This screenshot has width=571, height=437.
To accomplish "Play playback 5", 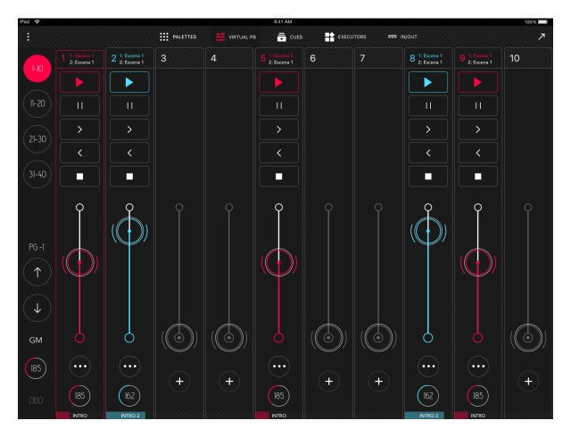I will [x=279, y=82].
